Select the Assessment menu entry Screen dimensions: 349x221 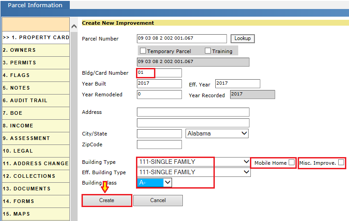point(35,138)
